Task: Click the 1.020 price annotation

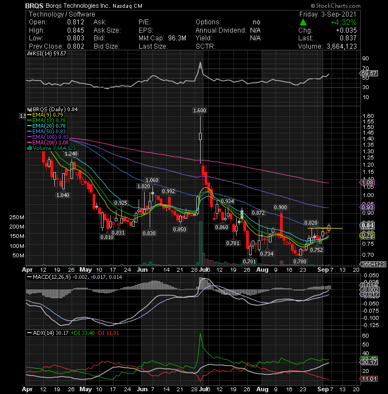Action: tap(144, 186)
